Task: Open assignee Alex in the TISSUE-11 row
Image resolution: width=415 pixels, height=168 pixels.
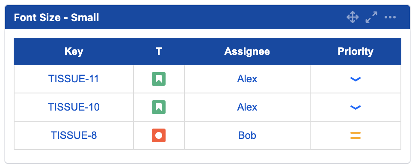Action: 247,79
